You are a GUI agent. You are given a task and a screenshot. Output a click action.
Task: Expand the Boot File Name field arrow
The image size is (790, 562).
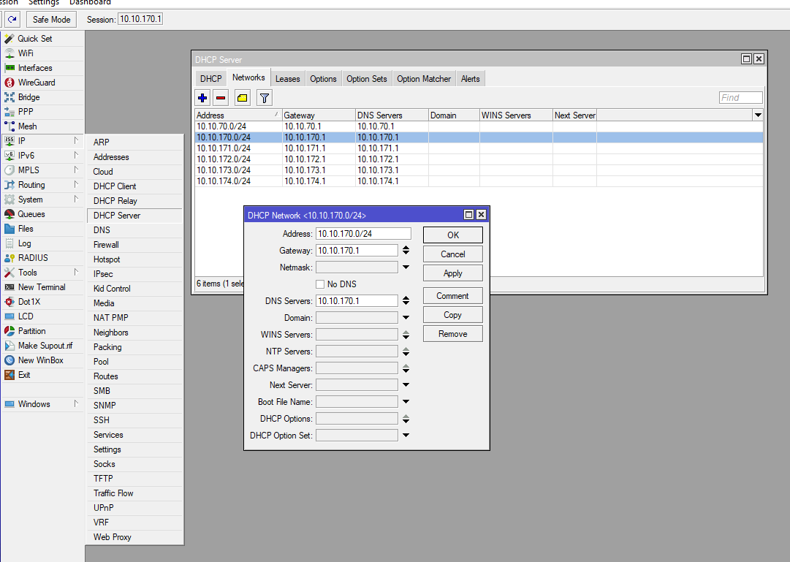406,402
